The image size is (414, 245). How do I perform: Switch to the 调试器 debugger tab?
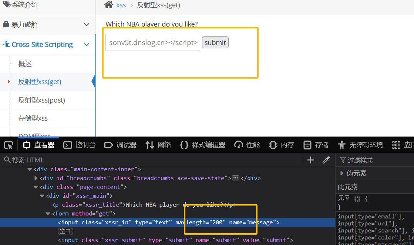[120, 145]
